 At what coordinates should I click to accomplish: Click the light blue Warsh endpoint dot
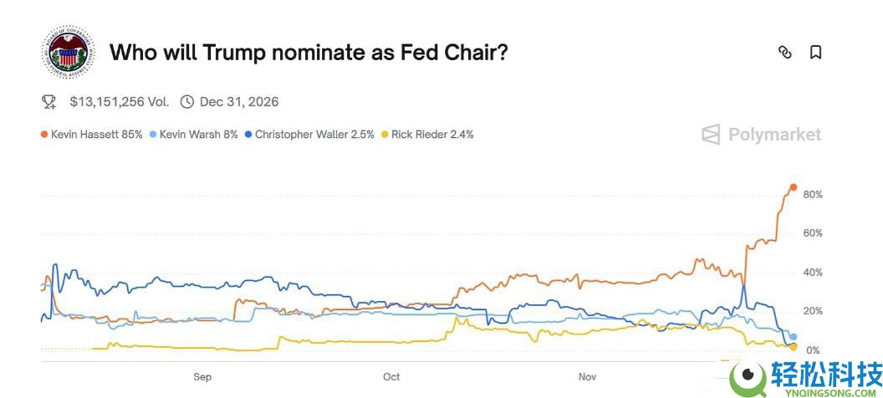click(x=793, y=336)
